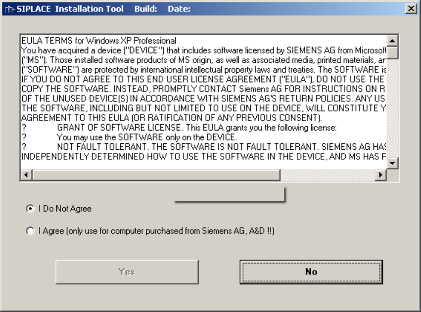Click "EULA TERMS for Windows XP Professional" line
This screenshot has width=421, height=312.
(x=99, y=41)
